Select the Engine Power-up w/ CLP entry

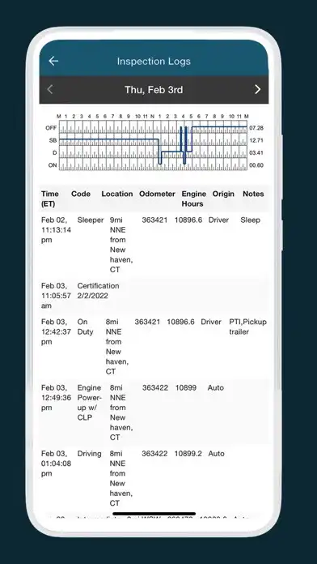(x=154, y=412)
